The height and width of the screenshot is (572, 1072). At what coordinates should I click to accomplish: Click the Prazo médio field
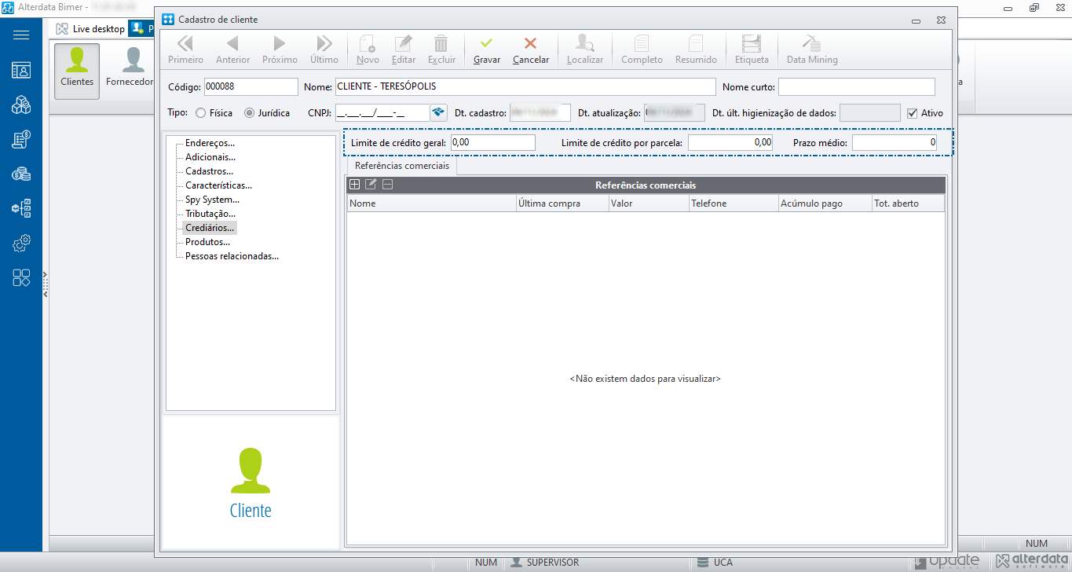coord(895,142)
